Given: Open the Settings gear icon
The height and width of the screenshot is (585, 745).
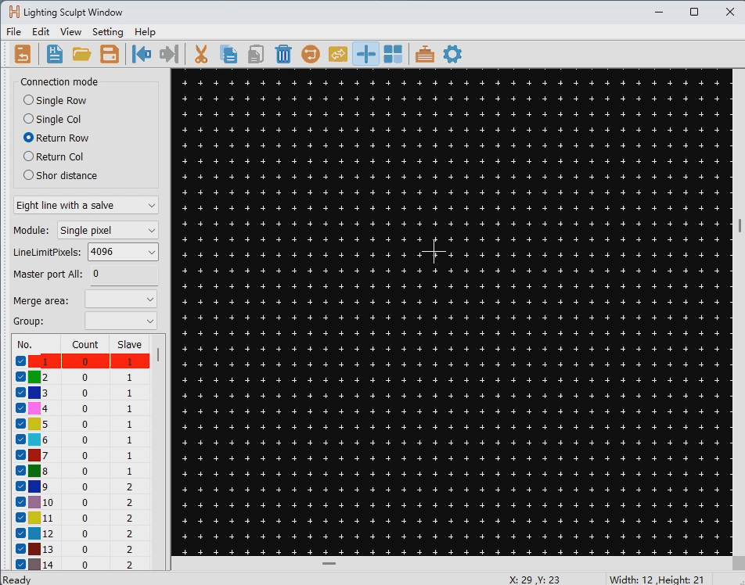Looking at the screenshot, I should (452, 54).
